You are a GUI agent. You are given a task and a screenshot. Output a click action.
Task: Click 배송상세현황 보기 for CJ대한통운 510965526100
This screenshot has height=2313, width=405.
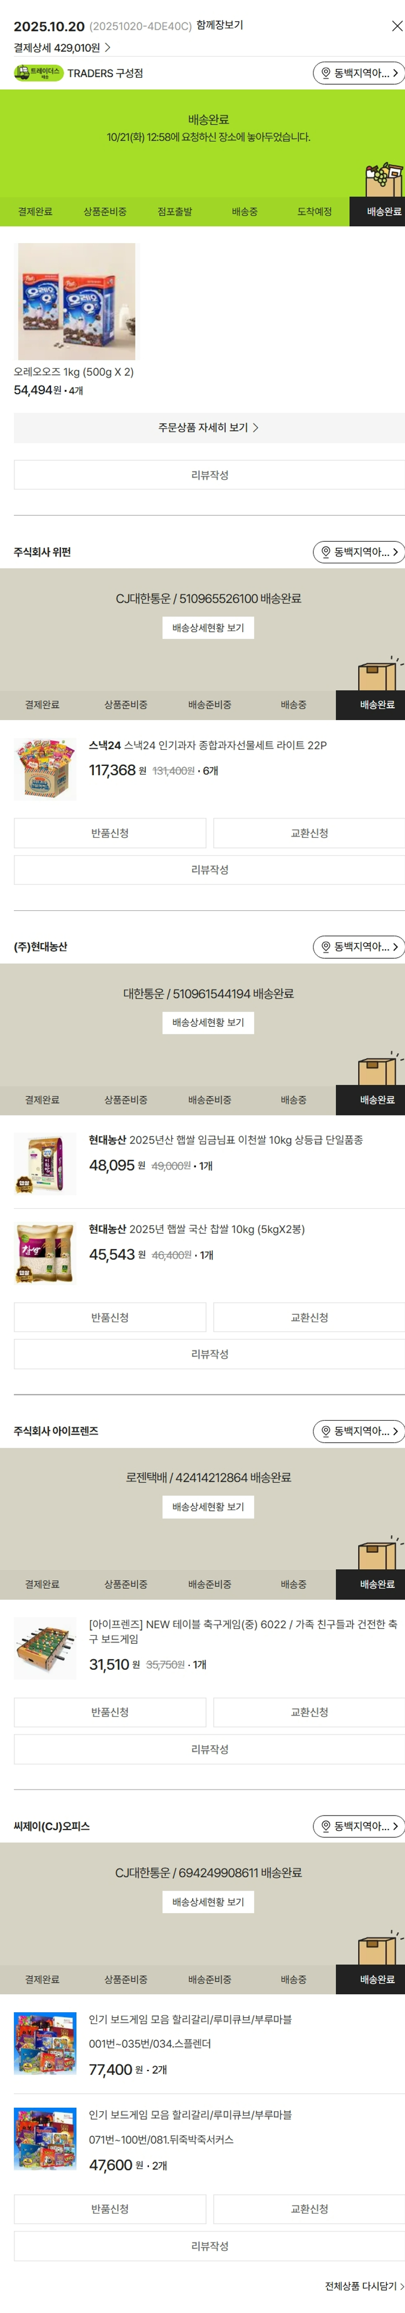(x=208, y=628)
